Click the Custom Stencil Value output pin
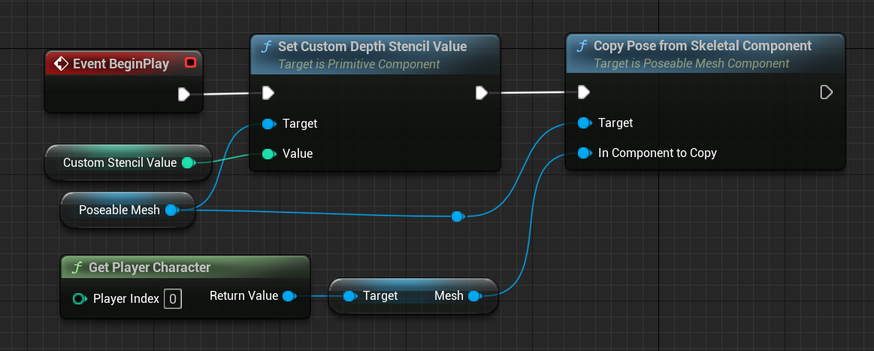The width and height of the screenshot is (874, 351). tap(188, 162)
